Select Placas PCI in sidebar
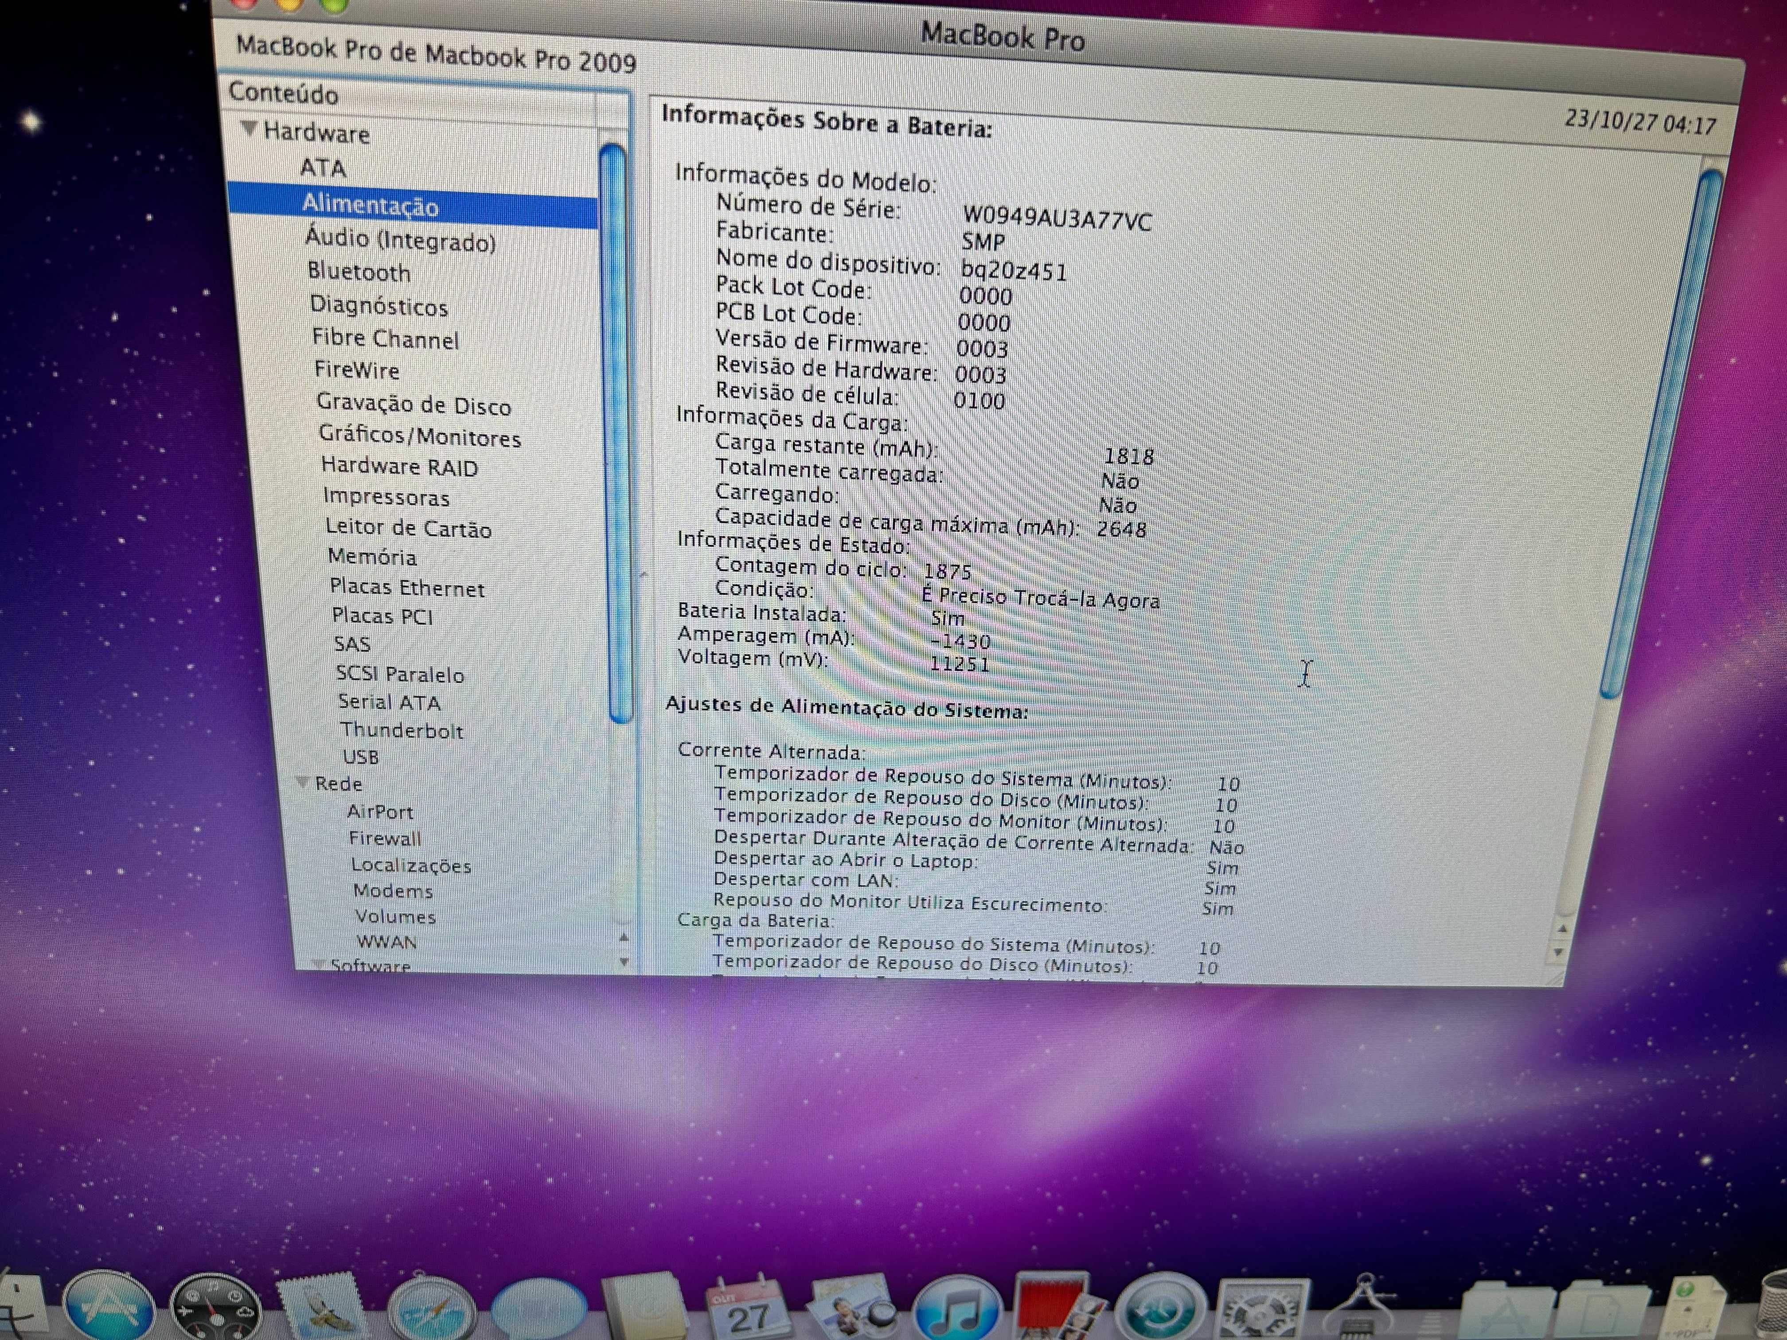The image size is (1787, 1340). coord(382,616)
